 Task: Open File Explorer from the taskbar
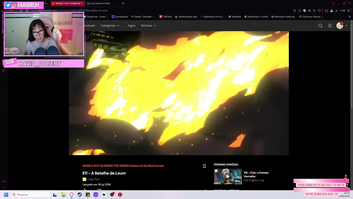pyautogui.click(x=63, y=195)
